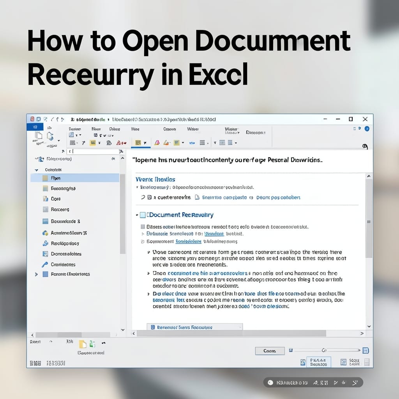Tick the small checkbox before cuerterareviite
The width and height of the screenshot is (399, 399).
150,197
